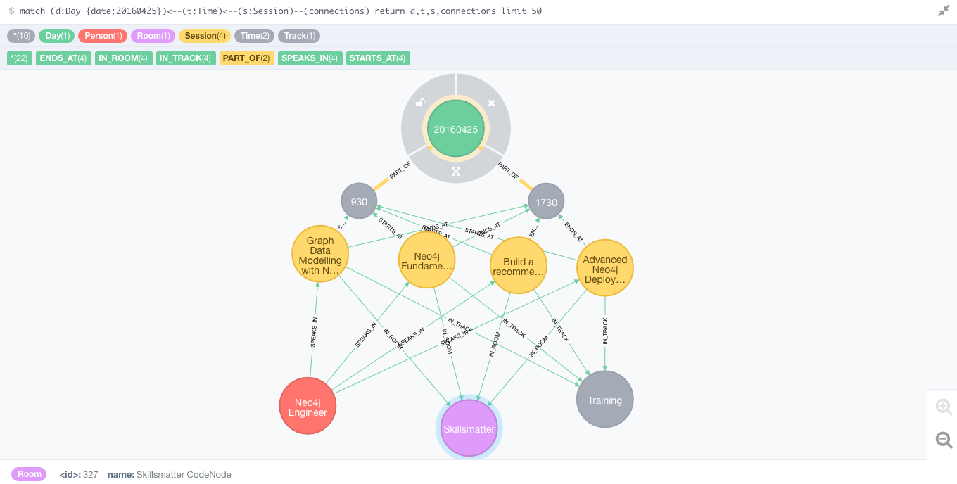Select the SPEAKS_IN(4) relationship badge
The width and height of the screenshot is (957, 484).
click(x=310, y=58)
